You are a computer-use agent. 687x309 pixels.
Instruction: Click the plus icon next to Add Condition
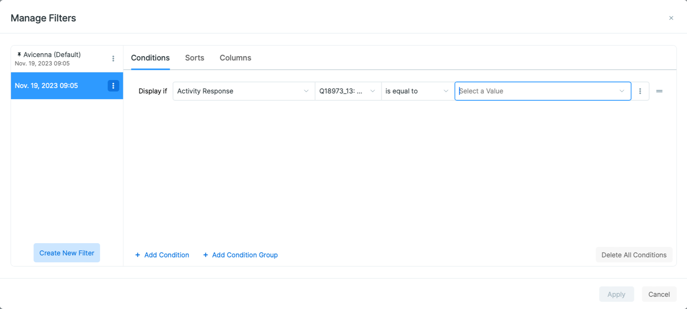[137, 255]
